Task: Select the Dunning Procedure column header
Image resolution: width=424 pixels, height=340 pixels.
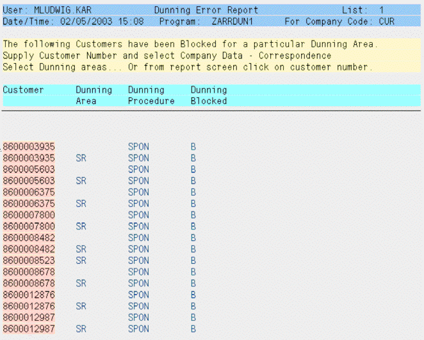Action: point(151,95)
